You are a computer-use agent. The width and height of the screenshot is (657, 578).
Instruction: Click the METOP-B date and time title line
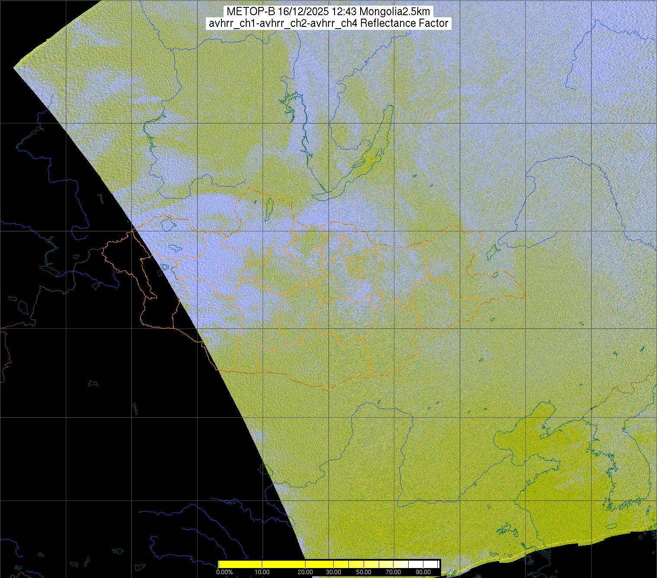(328, 12)
